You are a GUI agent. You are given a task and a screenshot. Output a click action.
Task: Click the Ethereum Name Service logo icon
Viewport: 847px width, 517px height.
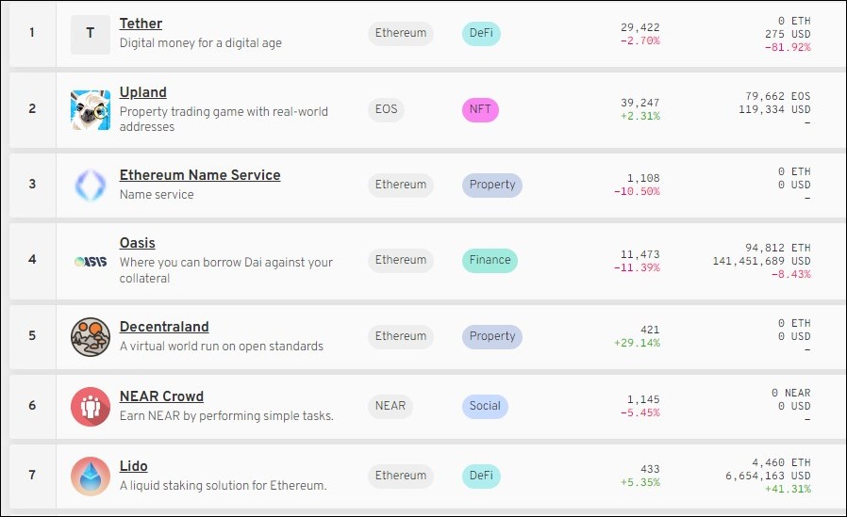click(91, 185)
